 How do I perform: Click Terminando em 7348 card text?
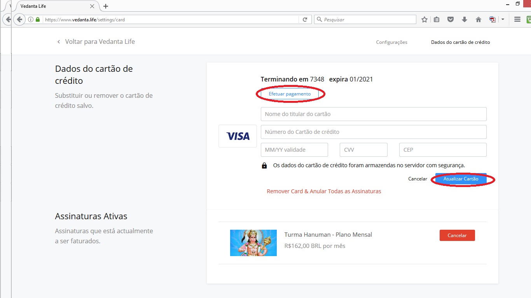pos(292,79)
